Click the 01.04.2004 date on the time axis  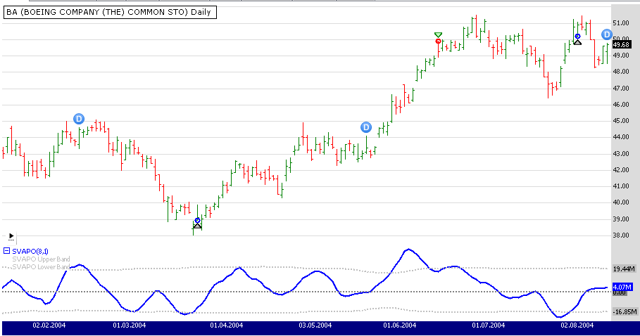tap(227, 325)
